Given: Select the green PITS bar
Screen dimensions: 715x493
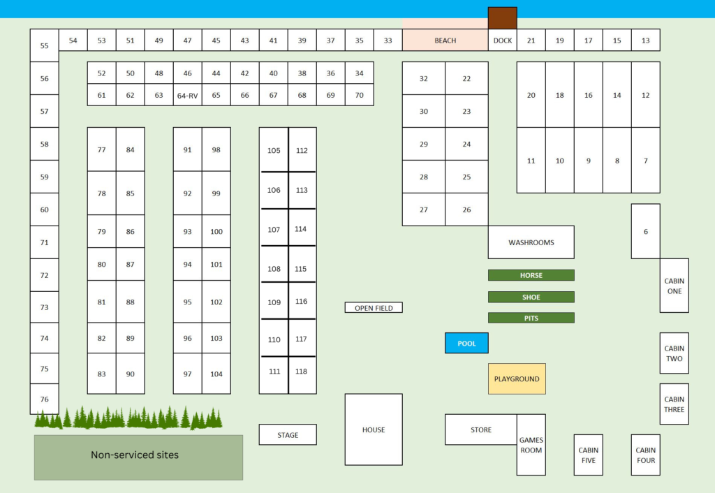Looking at the screenshot, I should pos(531,318).
